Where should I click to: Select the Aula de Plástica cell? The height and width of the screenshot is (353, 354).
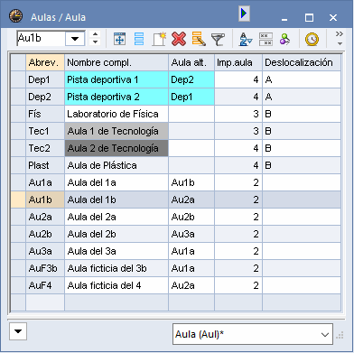pyautogui.click(x=116, y=165)
